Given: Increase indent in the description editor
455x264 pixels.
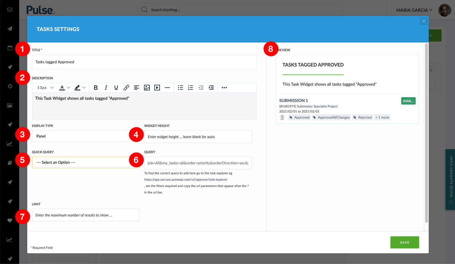Looking at the screenshot, I should 211,87.
